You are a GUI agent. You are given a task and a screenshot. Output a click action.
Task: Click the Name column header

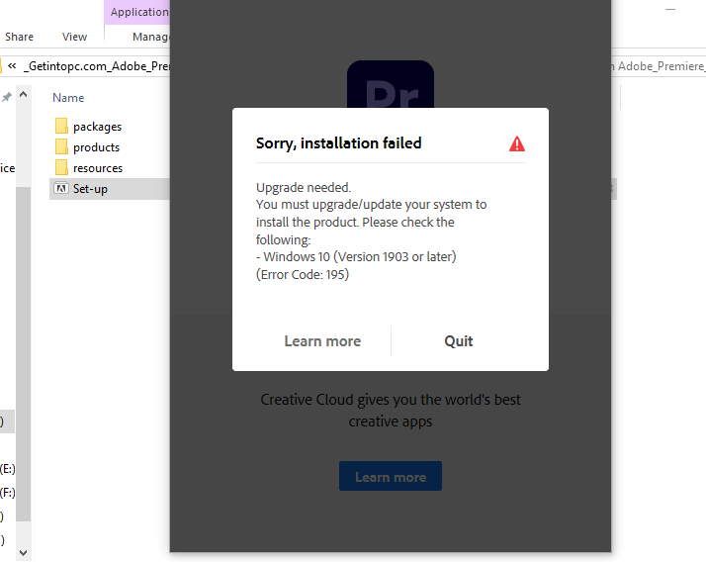click(68, 98)
